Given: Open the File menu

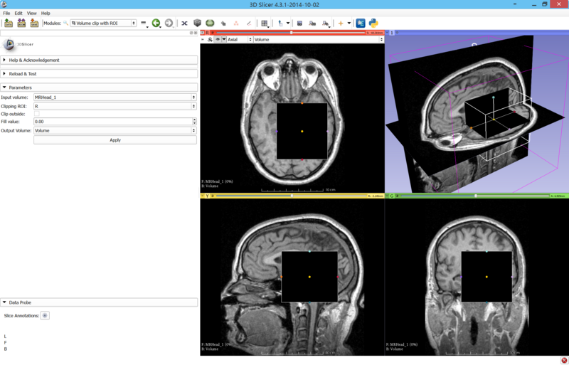Looking at the screenshot, I should [x=6, y=13].
